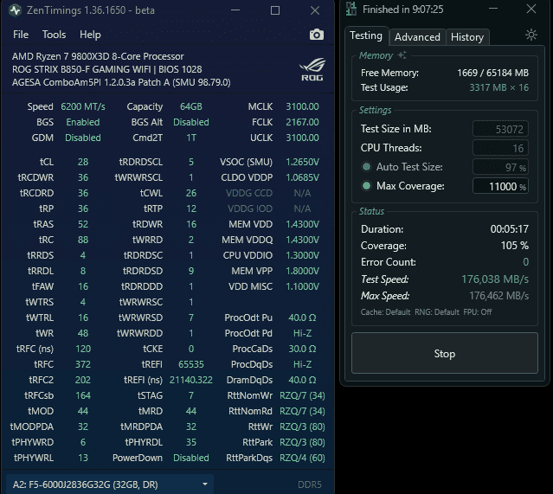Click the RNG: Default status text
The height and width of the screenshot is (494, 553).
pos(437,312)
